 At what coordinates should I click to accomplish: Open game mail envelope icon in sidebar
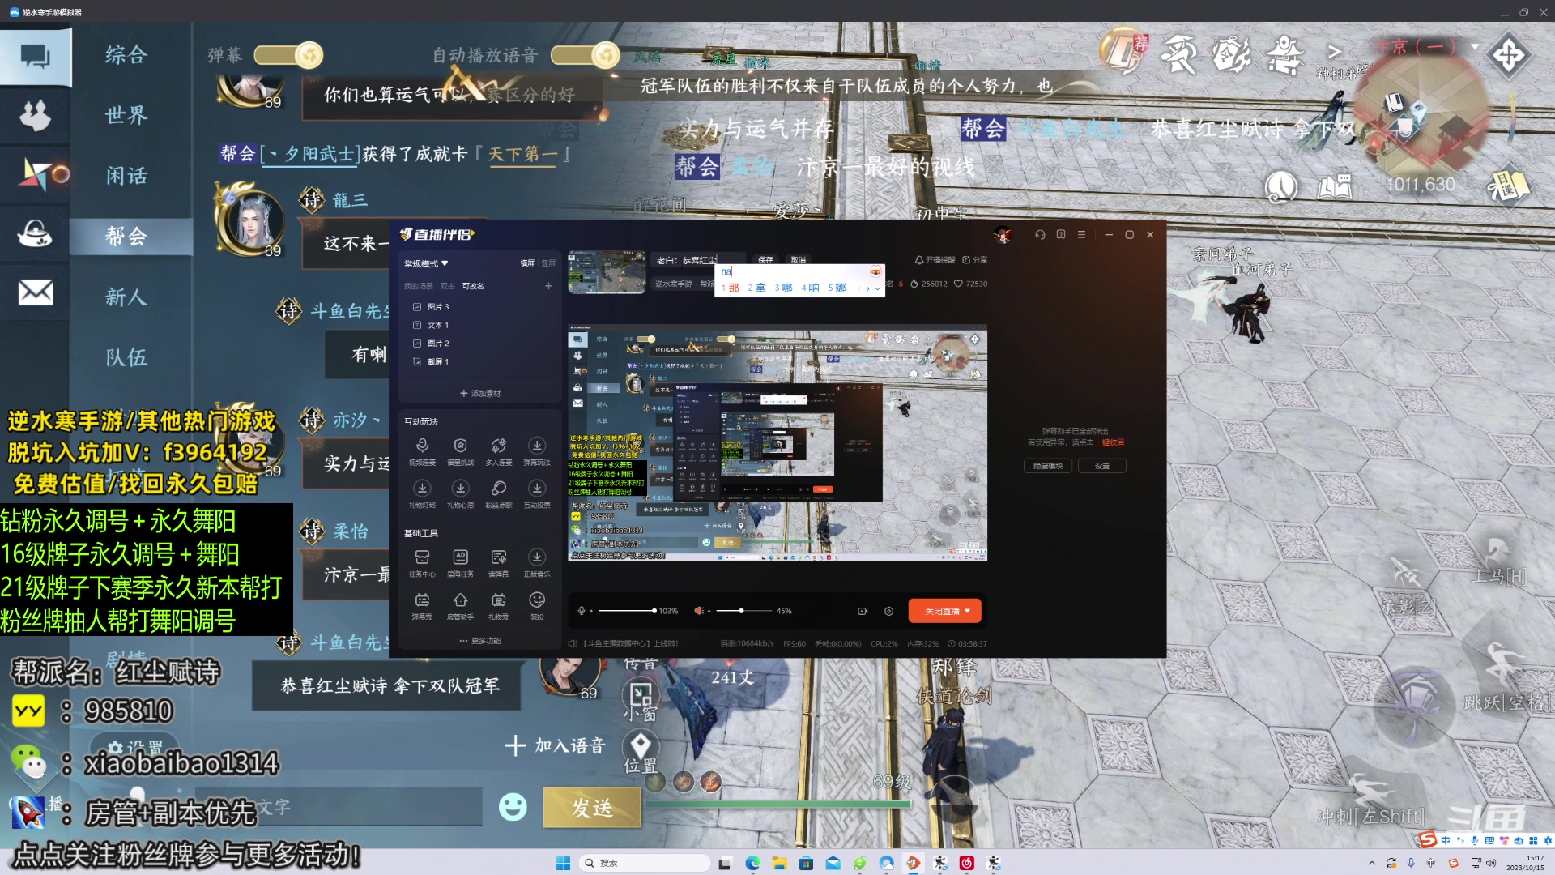tap(36, 292)
